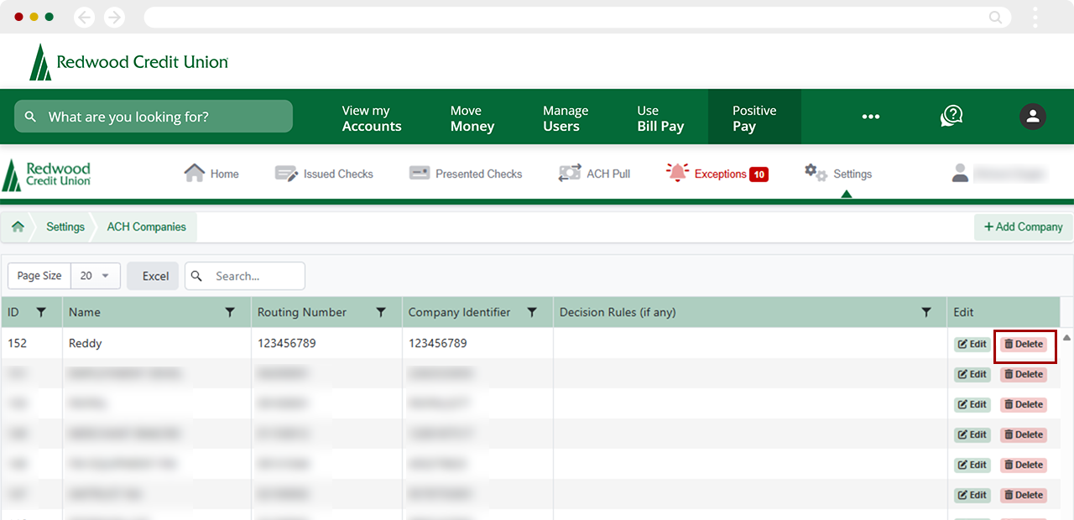Screen dimensions: 1074x520
Task: Click the browser back arrow button
Action: point(84,17)
